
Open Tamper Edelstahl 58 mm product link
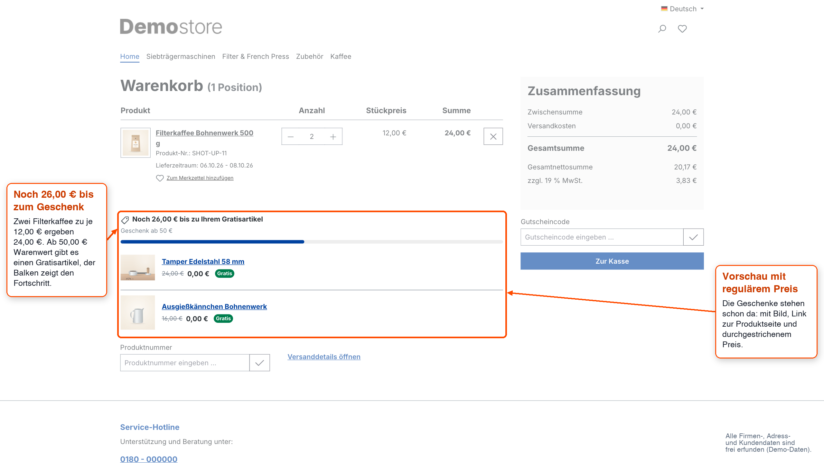click(203, 262)
